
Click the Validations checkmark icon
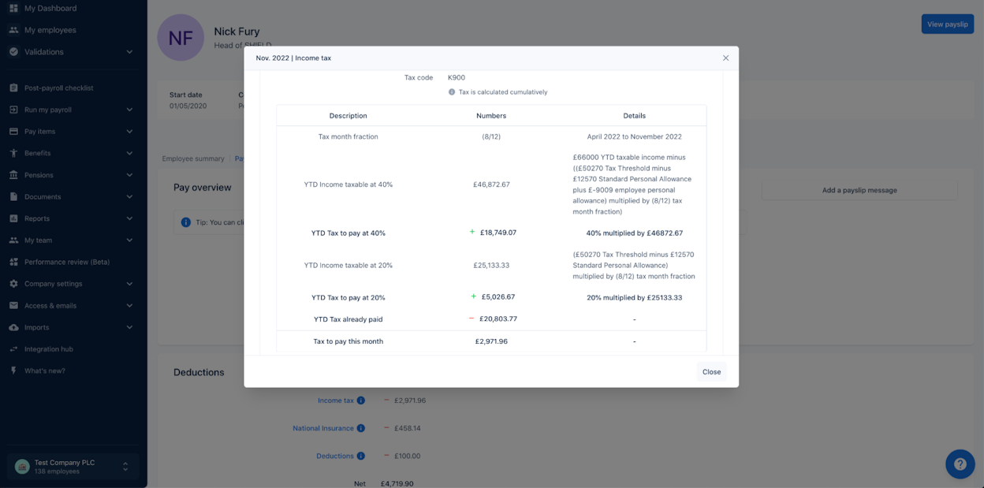13,52
